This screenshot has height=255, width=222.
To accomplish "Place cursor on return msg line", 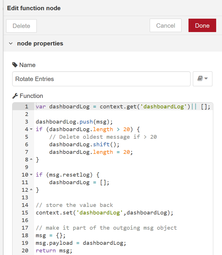I will (54, 250).
